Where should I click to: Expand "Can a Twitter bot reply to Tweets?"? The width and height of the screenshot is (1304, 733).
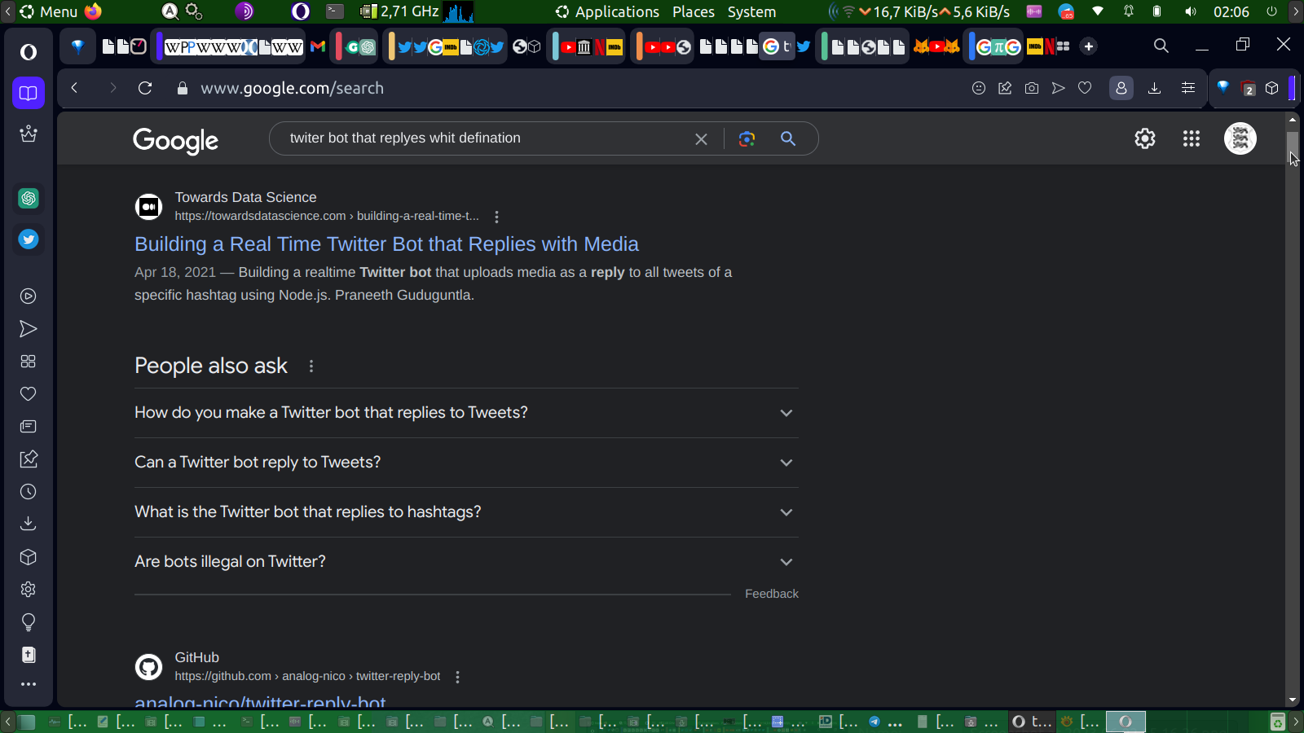[x=466, y=463]
